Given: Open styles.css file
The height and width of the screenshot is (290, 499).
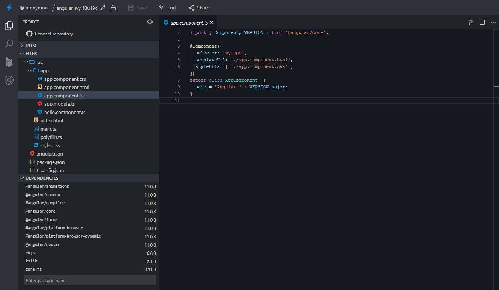Looking at the screenshot, I should point(89,145).
